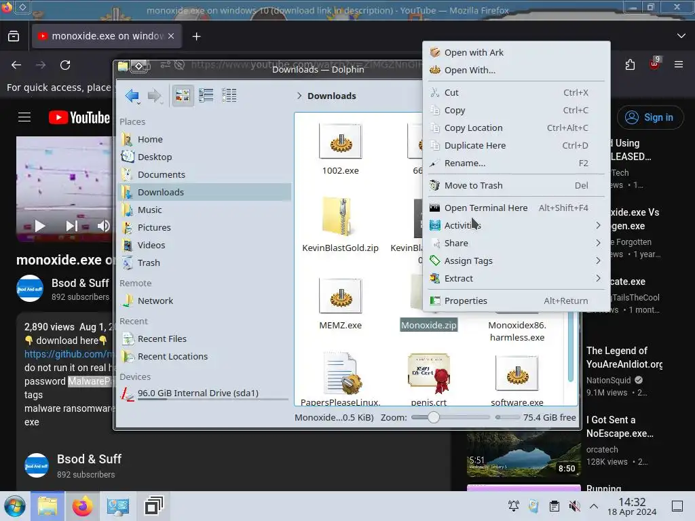List all Firefox tabs with the chevron
This screenshot has height=521, width=695.
point(681,36)
